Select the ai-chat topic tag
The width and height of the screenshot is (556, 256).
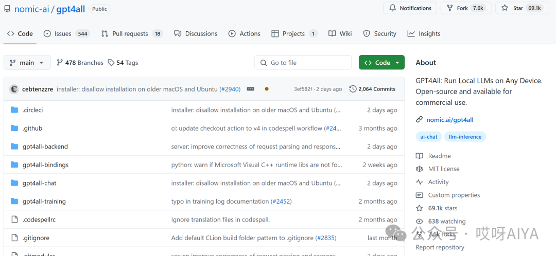[x=429, y=137]
